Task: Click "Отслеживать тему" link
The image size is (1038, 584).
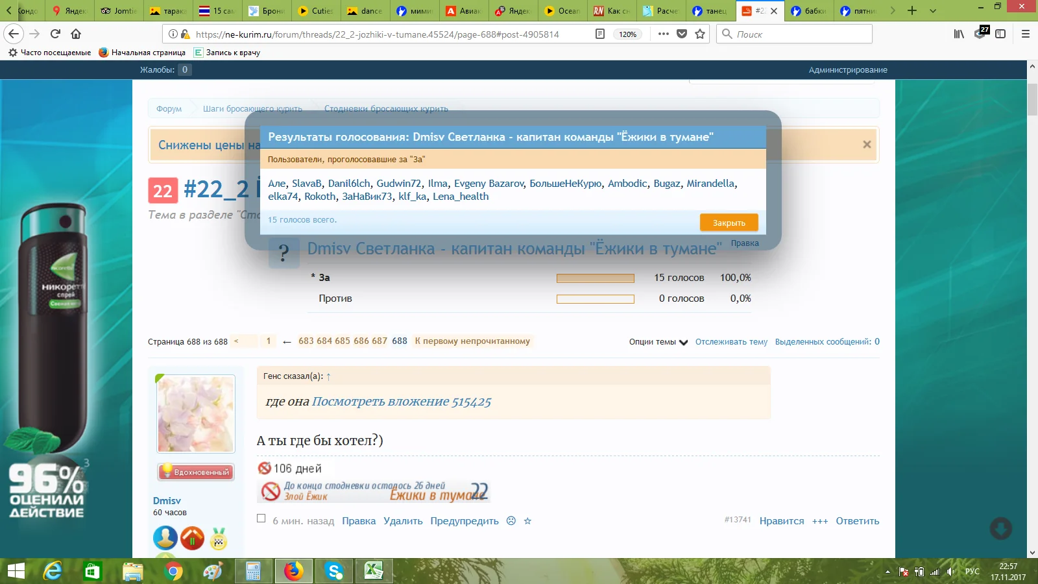Action: [x=731, y=342]
